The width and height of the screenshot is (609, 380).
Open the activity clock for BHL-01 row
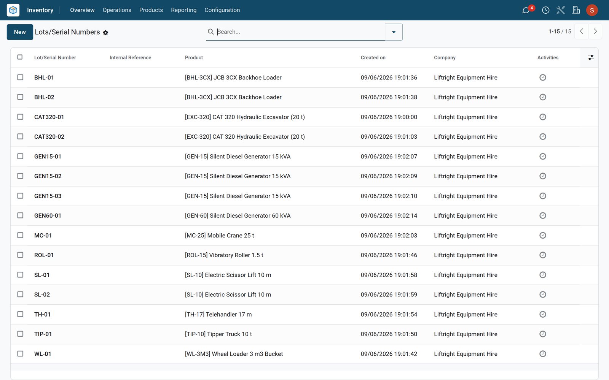coord(543,78)
